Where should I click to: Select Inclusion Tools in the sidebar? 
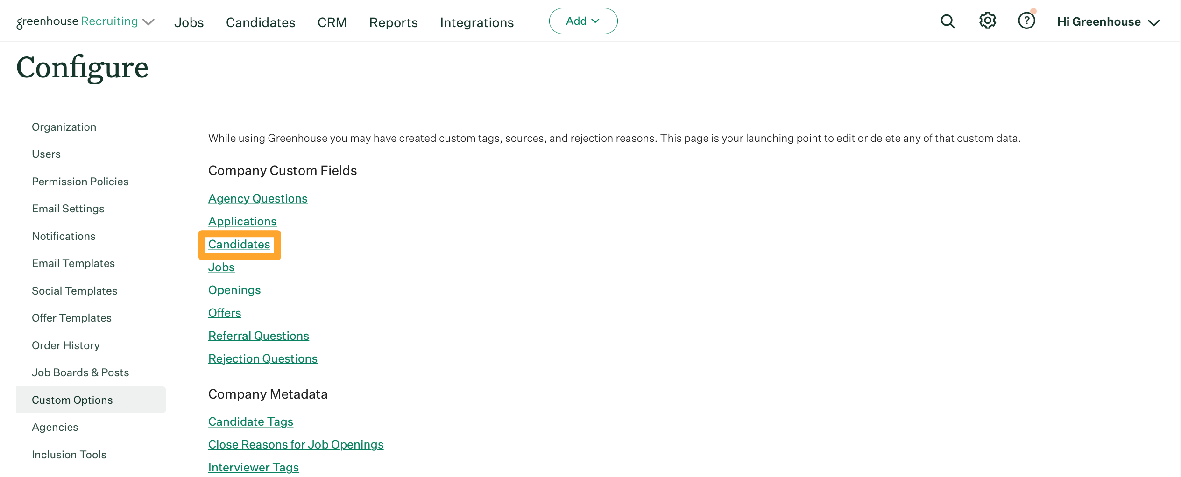tap(69, 455)
